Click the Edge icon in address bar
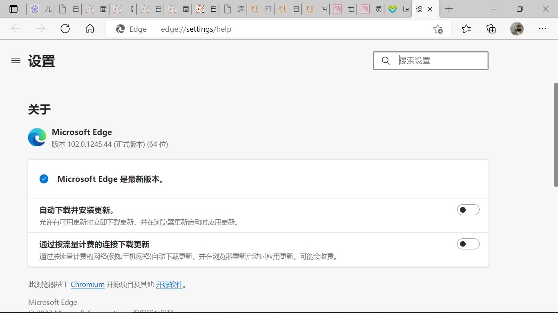 120,29
